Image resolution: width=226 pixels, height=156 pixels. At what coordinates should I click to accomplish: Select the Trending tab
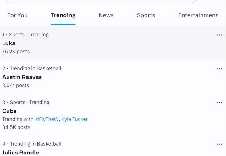(63, 15)
